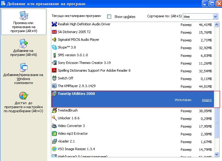Click the title bar window icon
Screen dimensions: 222x161
3,3
